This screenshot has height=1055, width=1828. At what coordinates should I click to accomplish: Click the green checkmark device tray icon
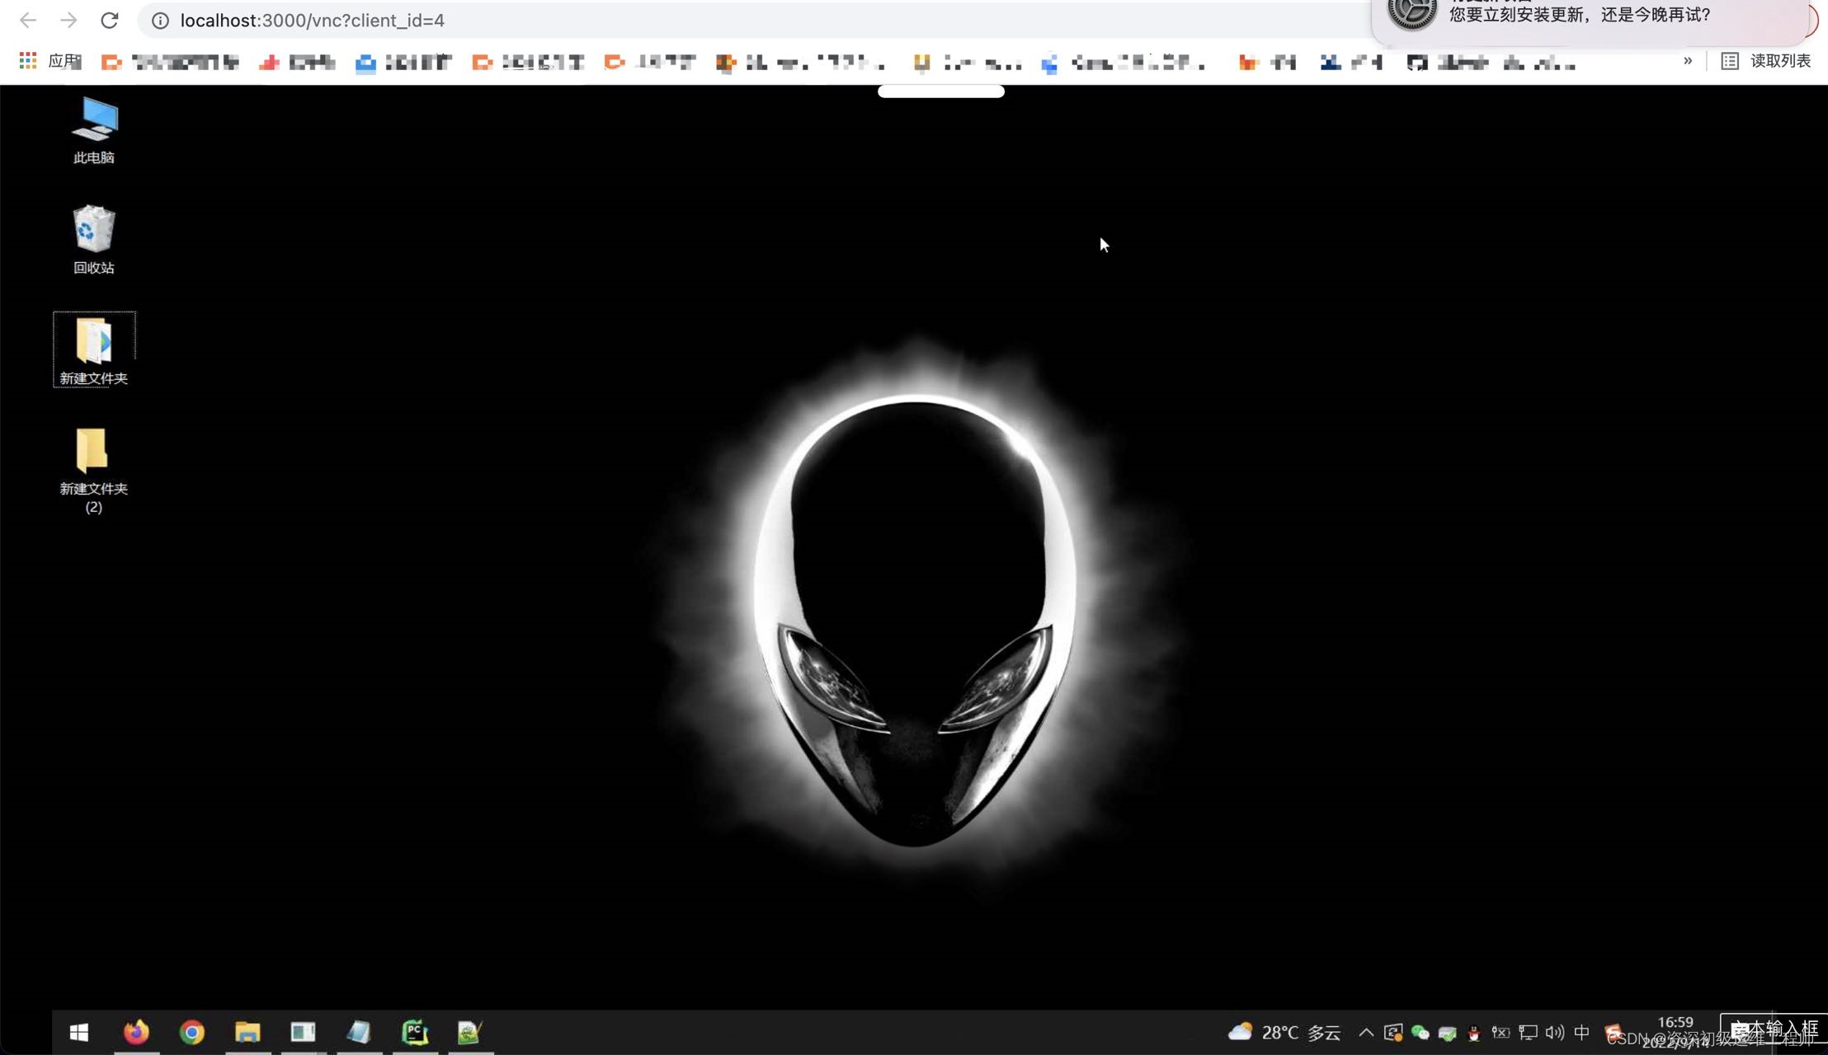(1447, 1033)
